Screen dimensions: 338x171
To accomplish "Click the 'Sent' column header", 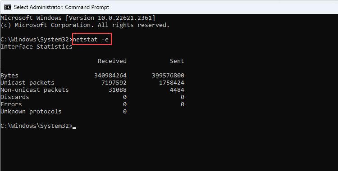I will [x=177, y=61].
